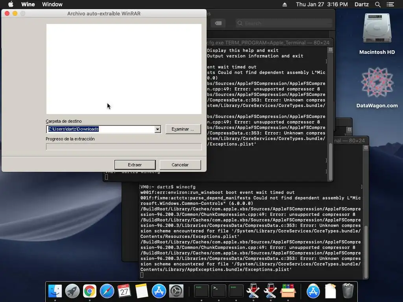Click 'Display this help and exit' terminal line
Viewport: 403px width, 302px height.
tap(242, 50)
